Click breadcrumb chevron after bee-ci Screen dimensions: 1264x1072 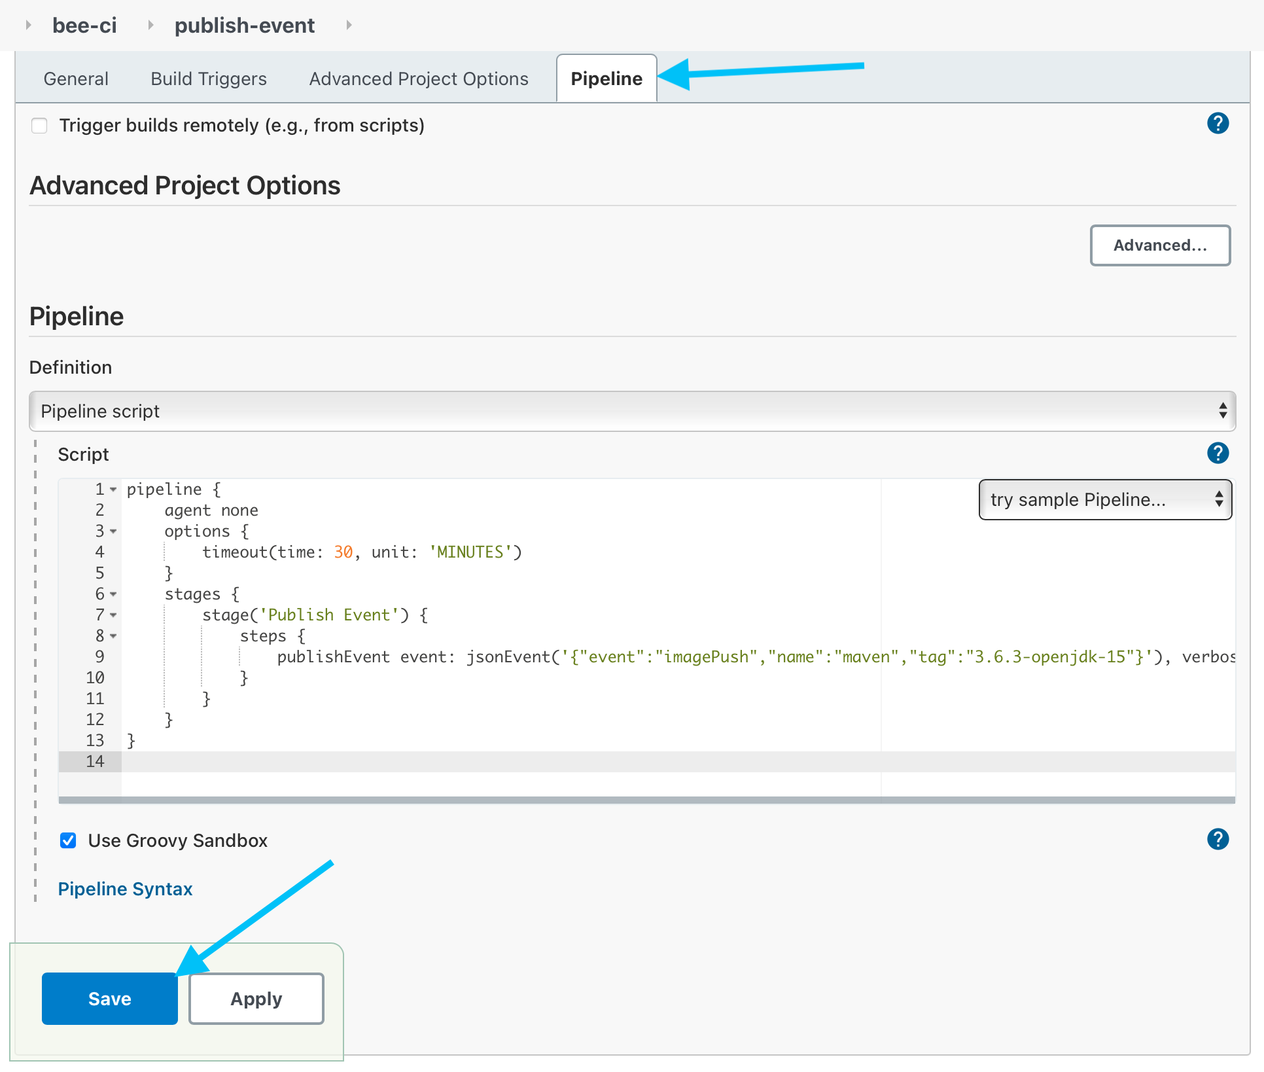(x=150, y=25)
